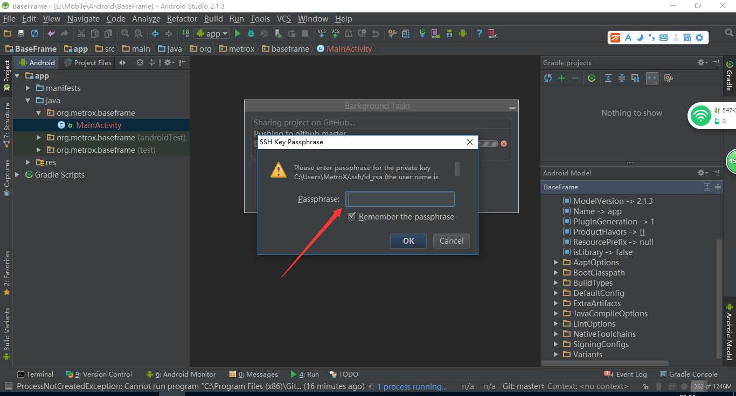Open the Android Monitor tool window tab
Image resolution: width=736 pixels, height=396 pixels.
coord(180,374)
